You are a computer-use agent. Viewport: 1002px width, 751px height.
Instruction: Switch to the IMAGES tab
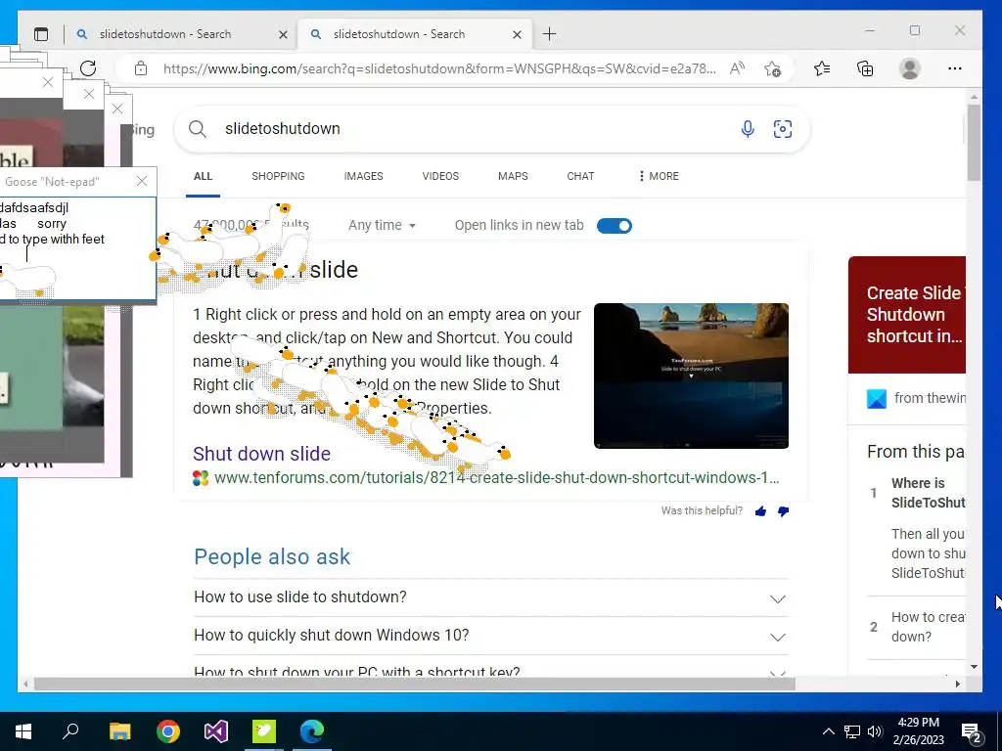tap(364, 176)
